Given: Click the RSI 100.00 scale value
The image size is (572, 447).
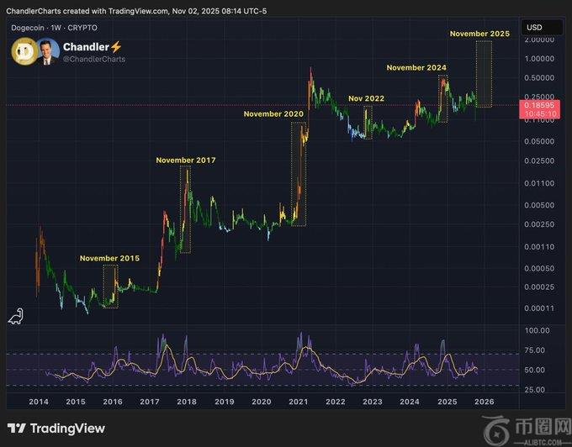Looking at the screenshot, I should [537, 330].
